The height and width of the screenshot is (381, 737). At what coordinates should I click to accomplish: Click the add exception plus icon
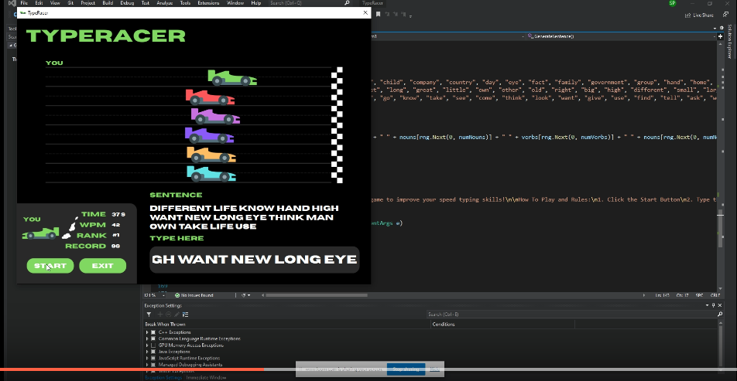159,315
